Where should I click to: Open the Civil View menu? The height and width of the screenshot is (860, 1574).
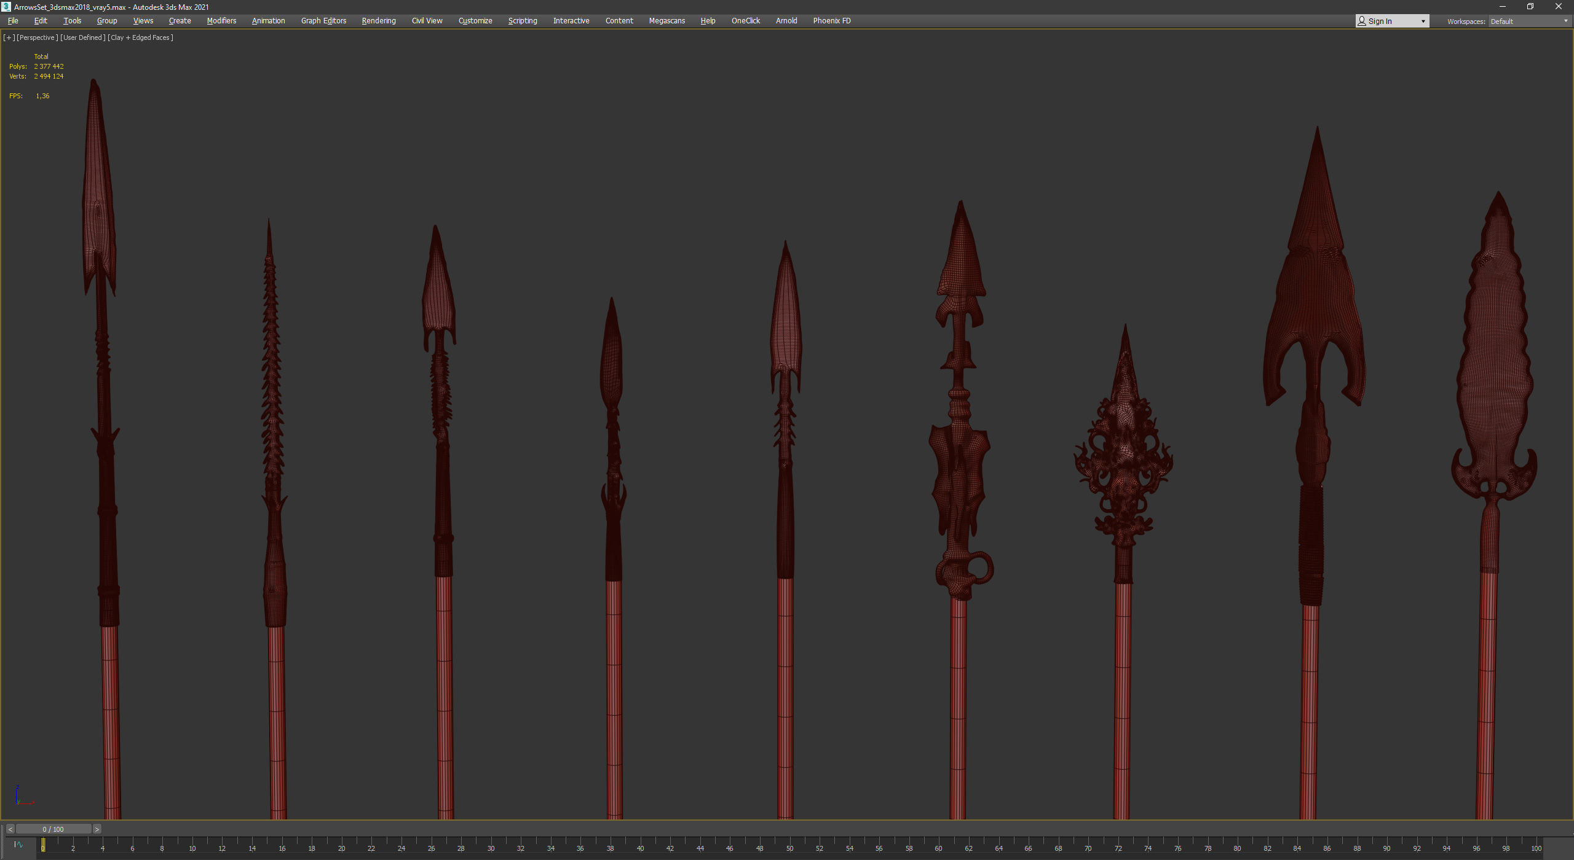click(427, 21)
